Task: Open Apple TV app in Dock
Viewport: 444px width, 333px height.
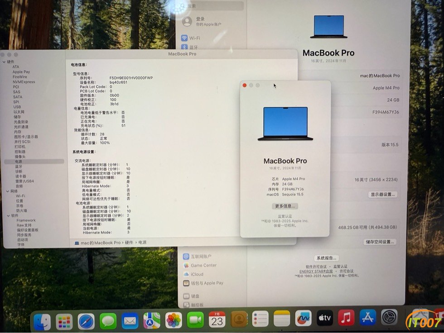Action: tap(325, 318)
